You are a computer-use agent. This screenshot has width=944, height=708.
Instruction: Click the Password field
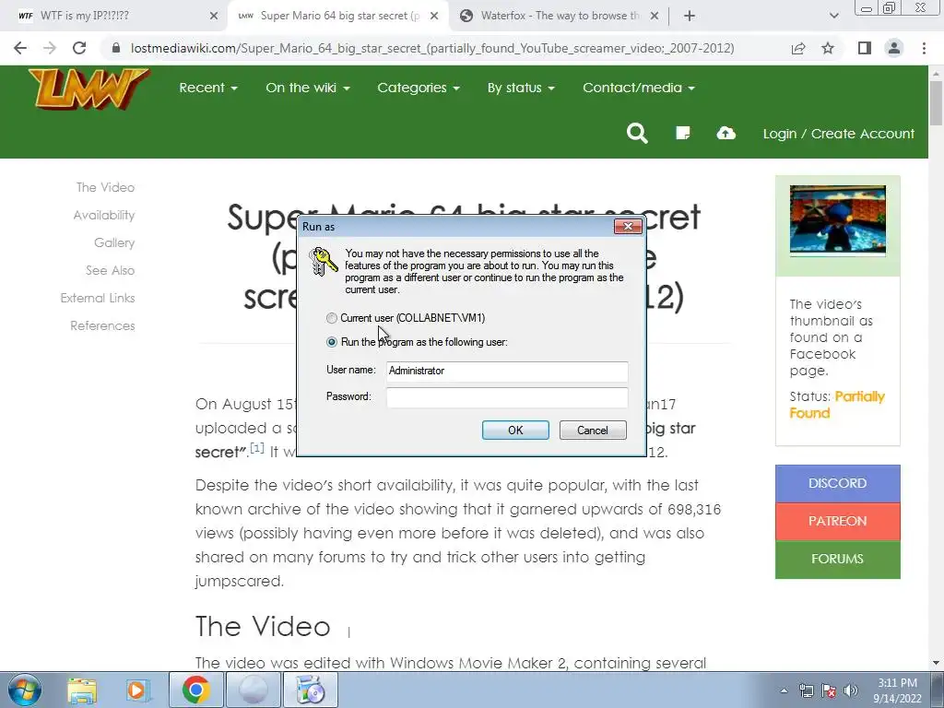[507, 397]
